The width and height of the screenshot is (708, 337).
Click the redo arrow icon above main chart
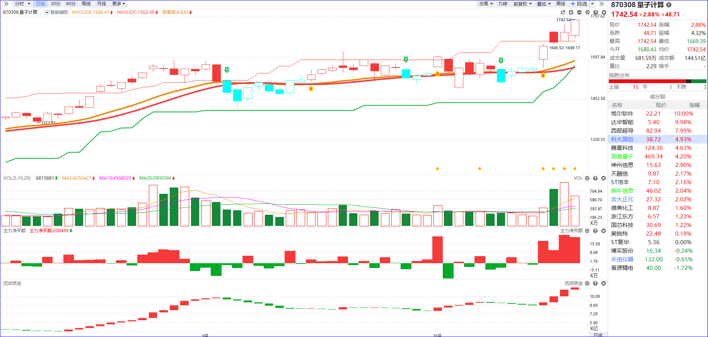pos(563,12)
